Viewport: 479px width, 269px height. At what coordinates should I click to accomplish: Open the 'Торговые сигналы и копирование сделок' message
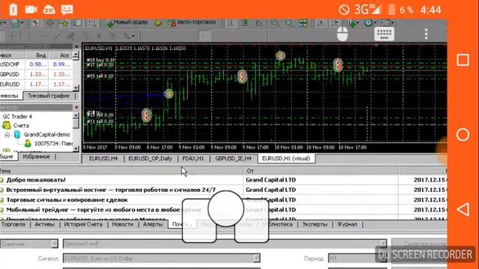(67, 200)
